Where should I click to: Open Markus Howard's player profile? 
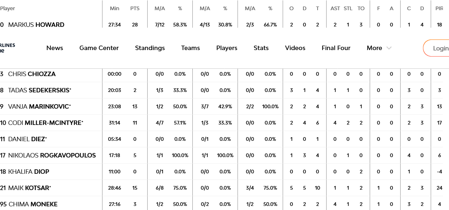pos(36,25)
